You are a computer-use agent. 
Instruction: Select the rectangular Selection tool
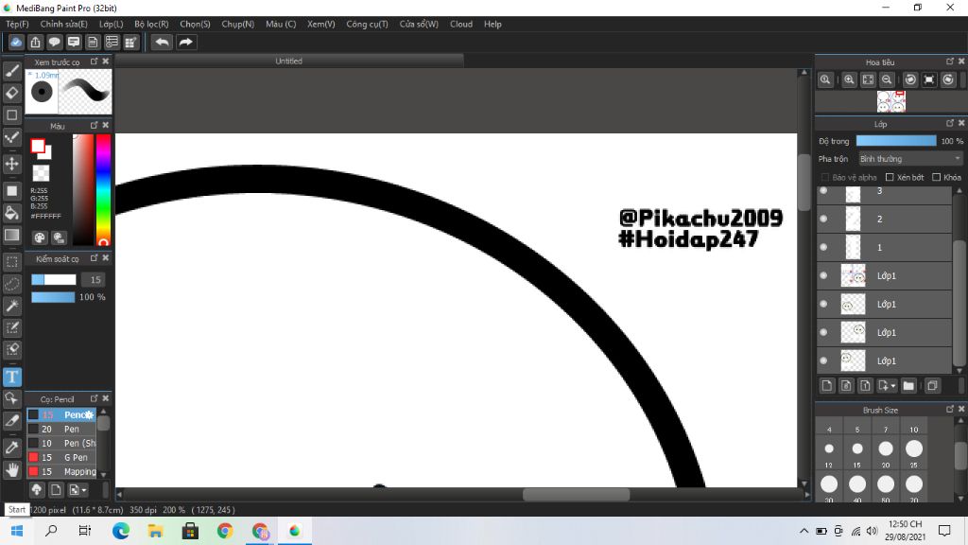click(x=11, y=262)
